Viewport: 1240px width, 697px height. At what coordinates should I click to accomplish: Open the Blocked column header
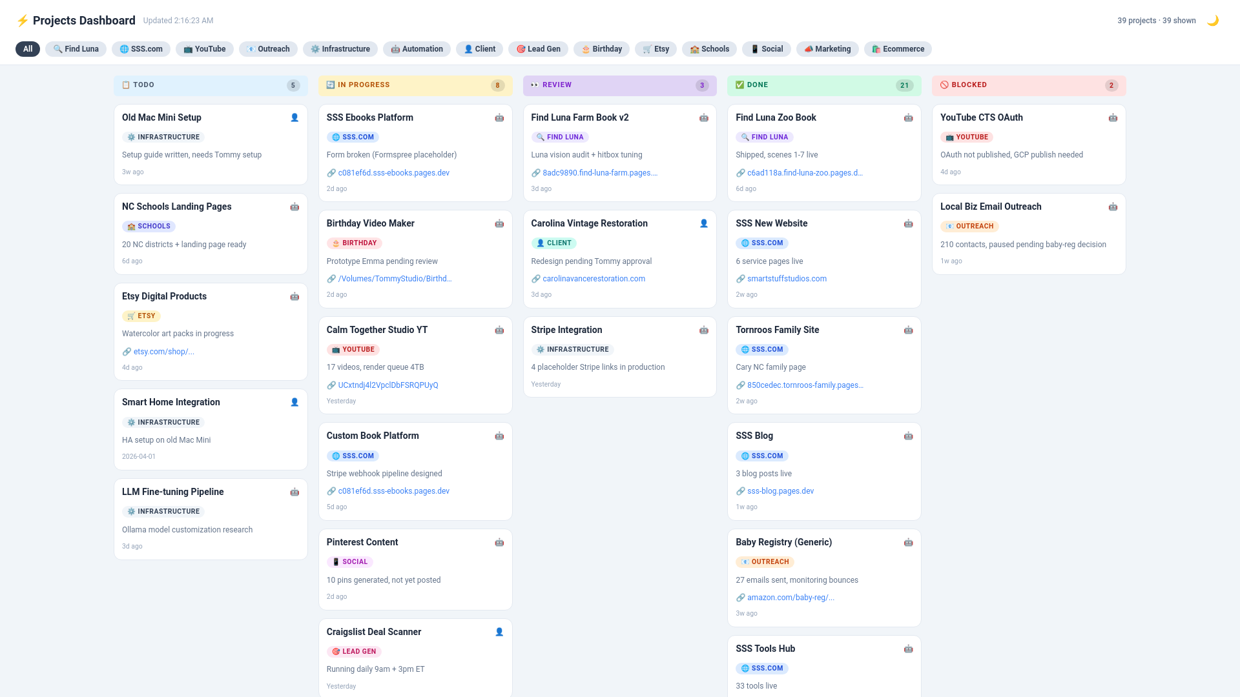(1029, 85)
